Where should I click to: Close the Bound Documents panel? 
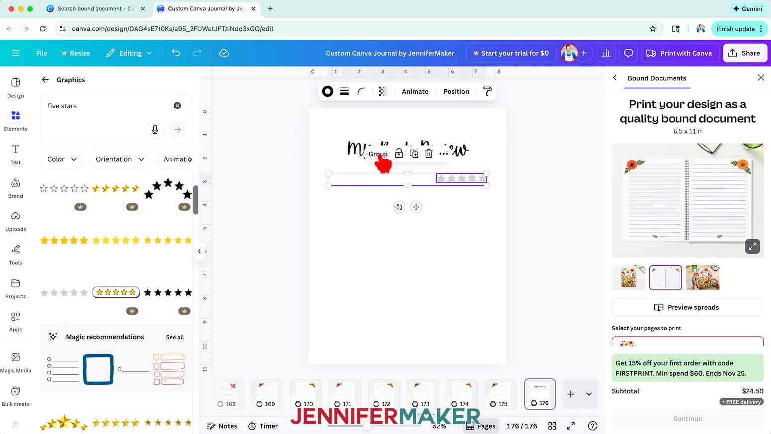pyautogui.click(x=760, y=78)
